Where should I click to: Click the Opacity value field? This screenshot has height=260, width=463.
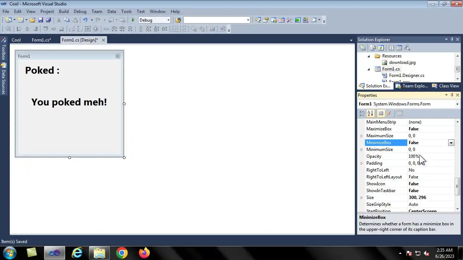(x=431, y=156)
